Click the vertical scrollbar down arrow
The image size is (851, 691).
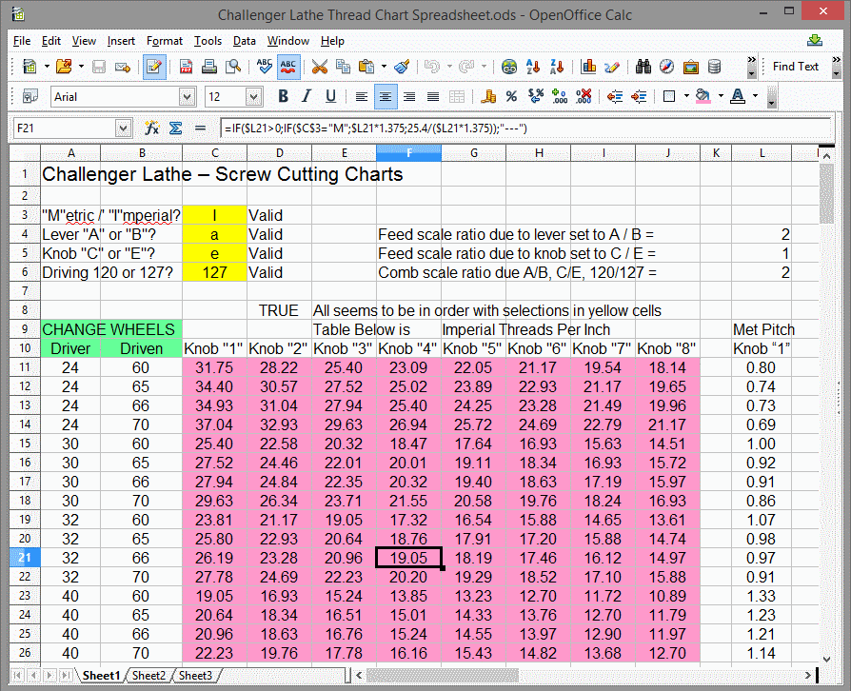point(826,660)
